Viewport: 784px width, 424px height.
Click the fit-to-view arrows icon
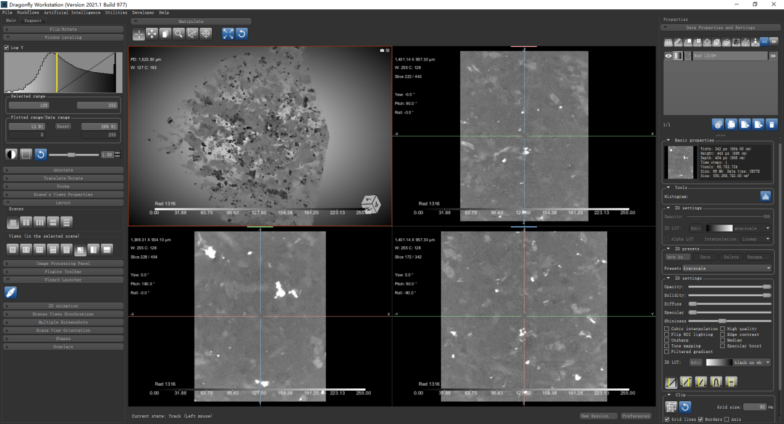pos(228,34)
